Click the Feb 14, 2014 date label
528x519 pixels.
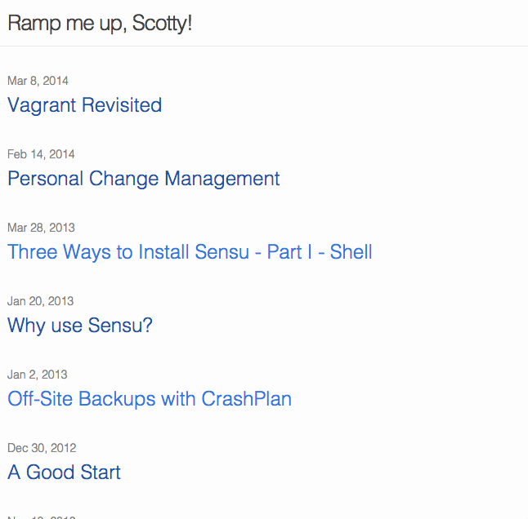click(x=41, y=154)
